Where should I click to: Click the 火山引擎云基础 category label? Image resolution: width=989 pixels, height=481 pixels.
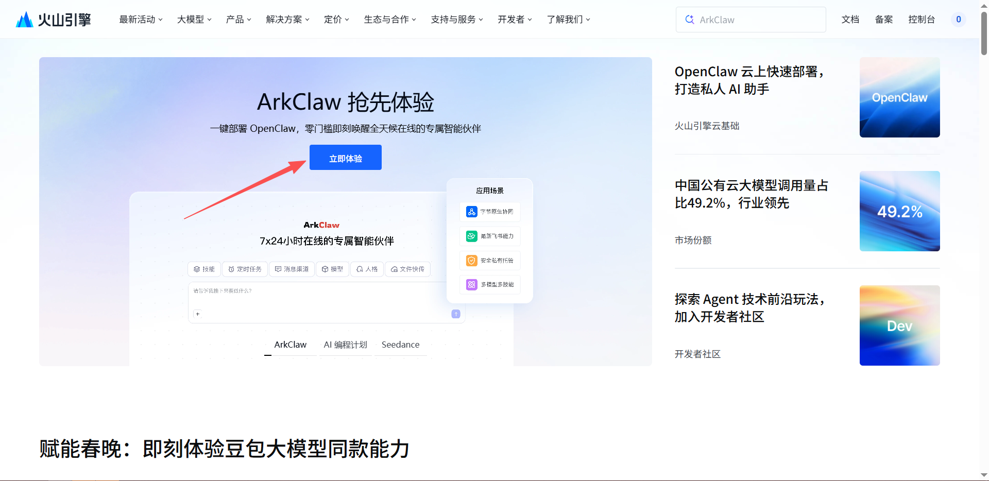[x=707, y=126]
